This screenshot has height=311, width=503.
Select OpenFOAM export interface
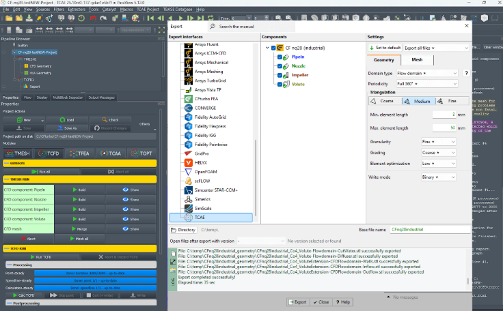(x=206, y=172)
